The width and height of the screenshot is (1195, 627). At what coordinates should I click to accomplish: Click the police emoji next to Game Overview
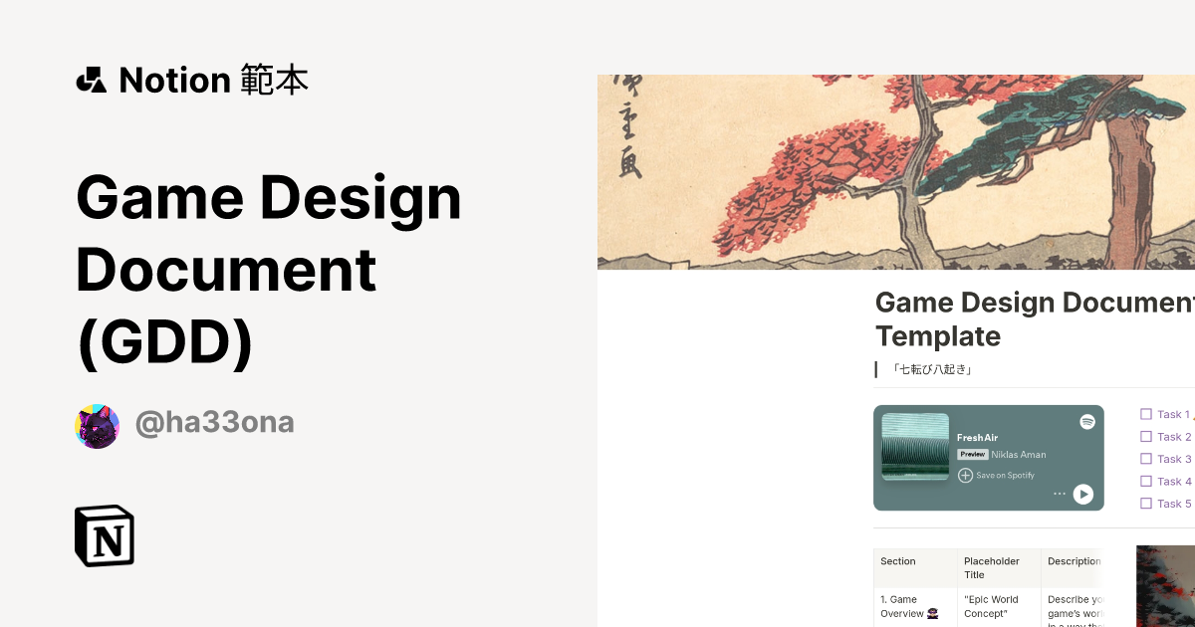pos(933,613)
